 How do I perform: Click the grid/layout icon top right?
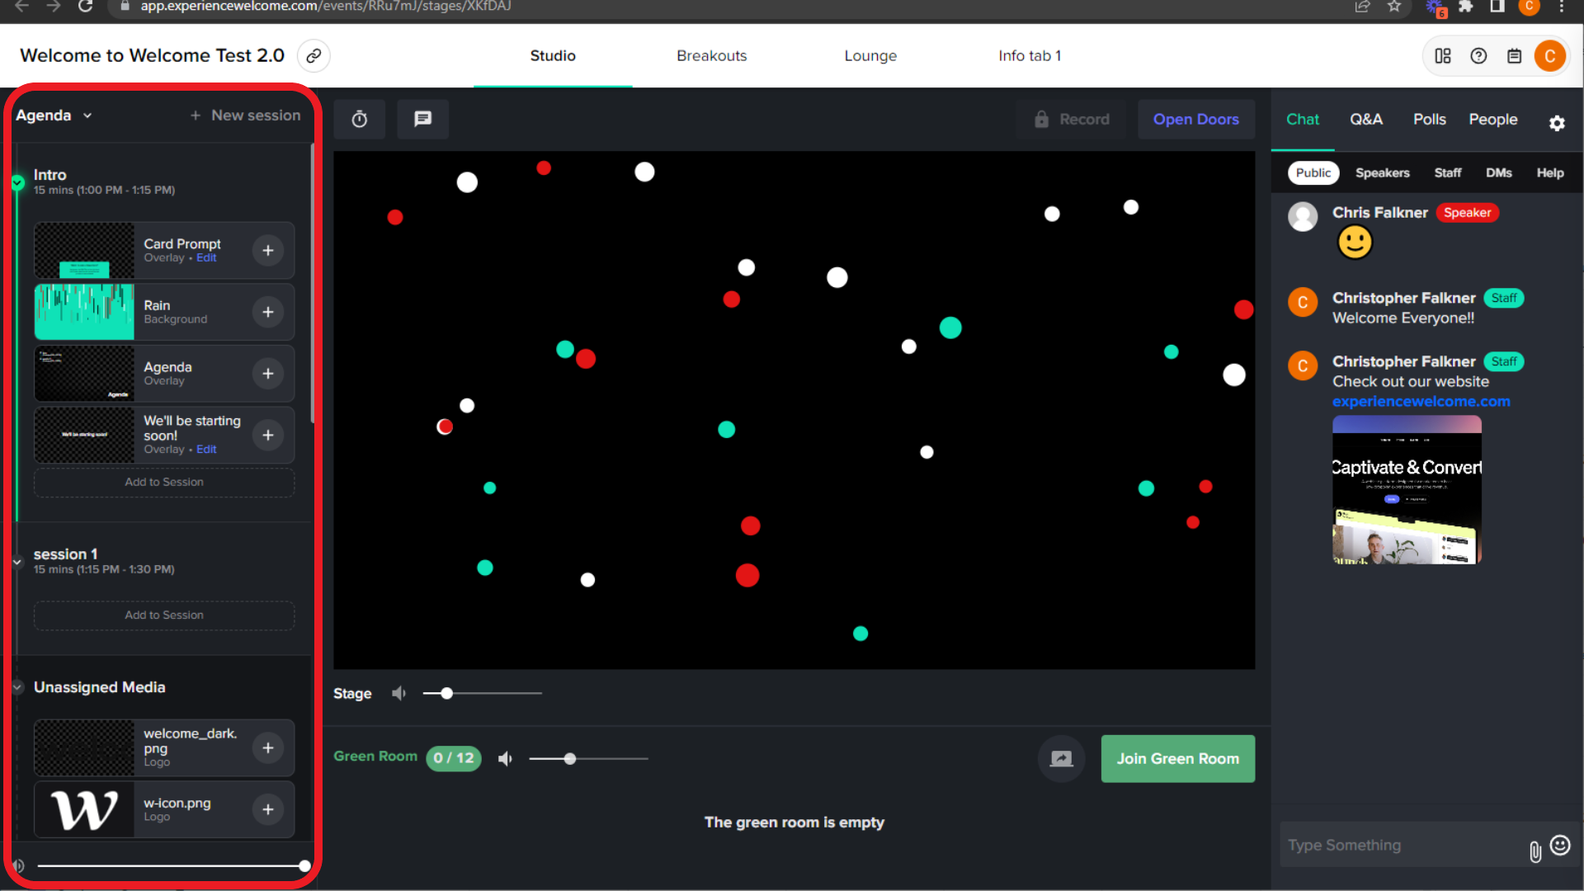[1443, 55]
